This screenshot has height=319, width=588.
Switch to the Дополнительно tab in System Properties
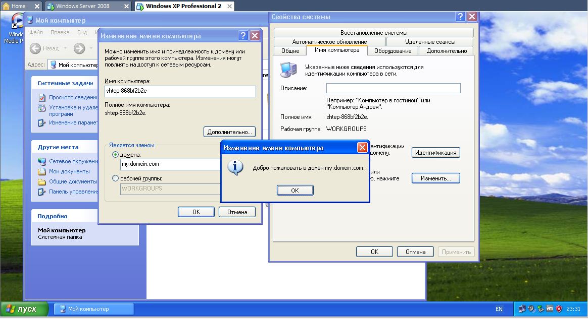[x=447, y=51]
